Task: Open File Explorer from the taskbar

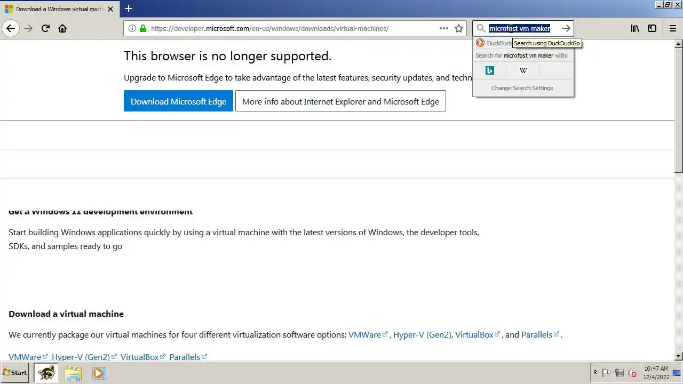Action: click(73, 373)
